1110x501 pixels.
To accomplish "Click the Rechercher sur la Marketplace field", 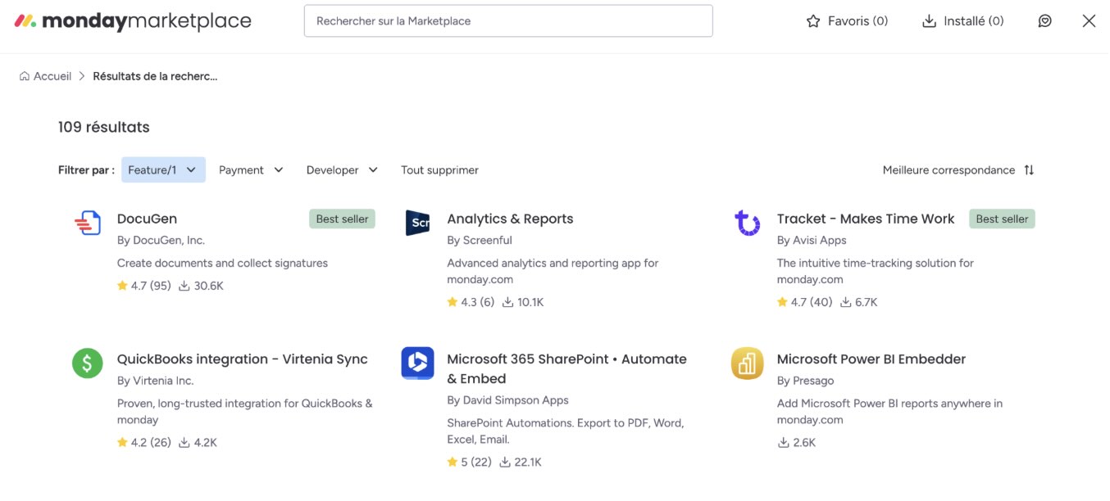I will click(x=508, y=21).
